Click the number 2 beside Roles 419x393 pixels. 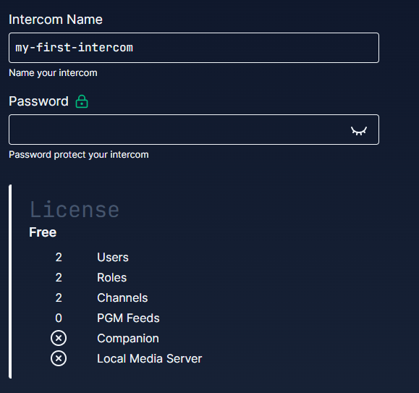(x=59, y=278)
